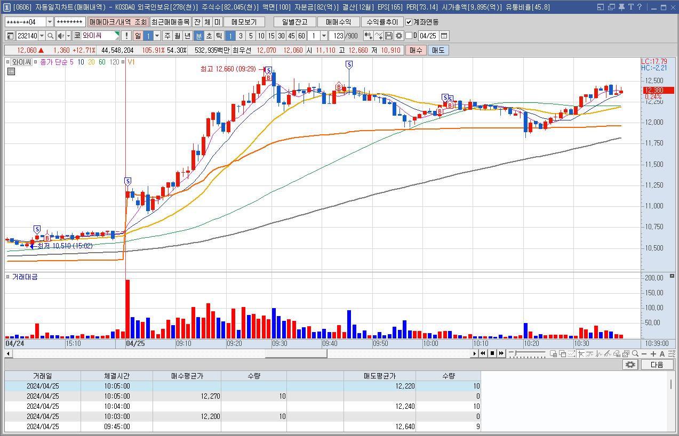Click stop button in chart replay controls
This screenshot has height=436, width=679.
[x=492, y=353]
